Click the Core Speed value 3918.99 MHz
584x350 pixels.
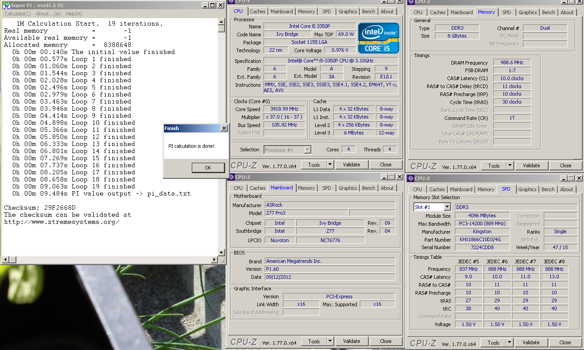pos(284,109)
